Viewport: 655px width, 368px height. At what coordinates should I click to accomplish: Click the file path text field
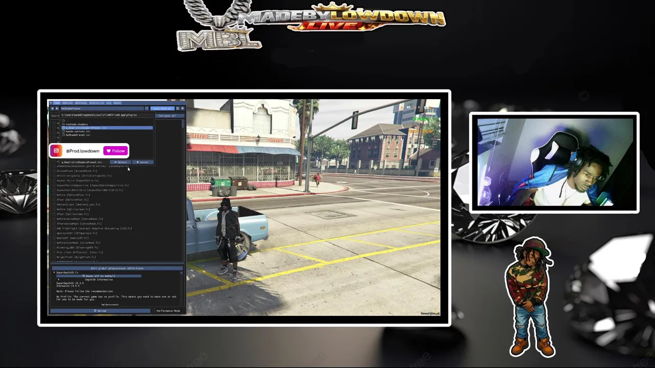tap(107, 115)
